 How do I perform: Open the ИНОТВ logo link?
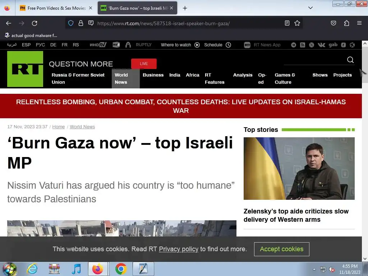pyautogui.click(x=98, y=45)
